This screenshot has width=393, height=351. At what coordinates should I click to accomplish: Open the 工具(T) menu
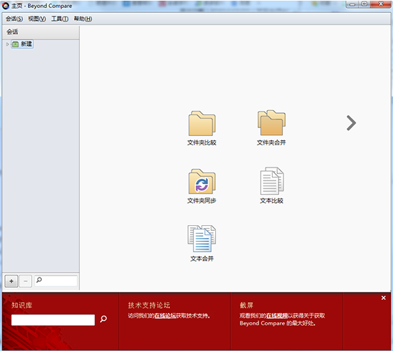coord(60,19)
